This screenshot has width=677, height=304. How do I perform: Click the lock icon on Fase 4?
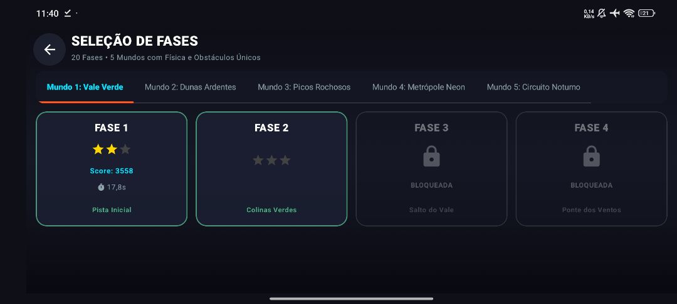592,156
